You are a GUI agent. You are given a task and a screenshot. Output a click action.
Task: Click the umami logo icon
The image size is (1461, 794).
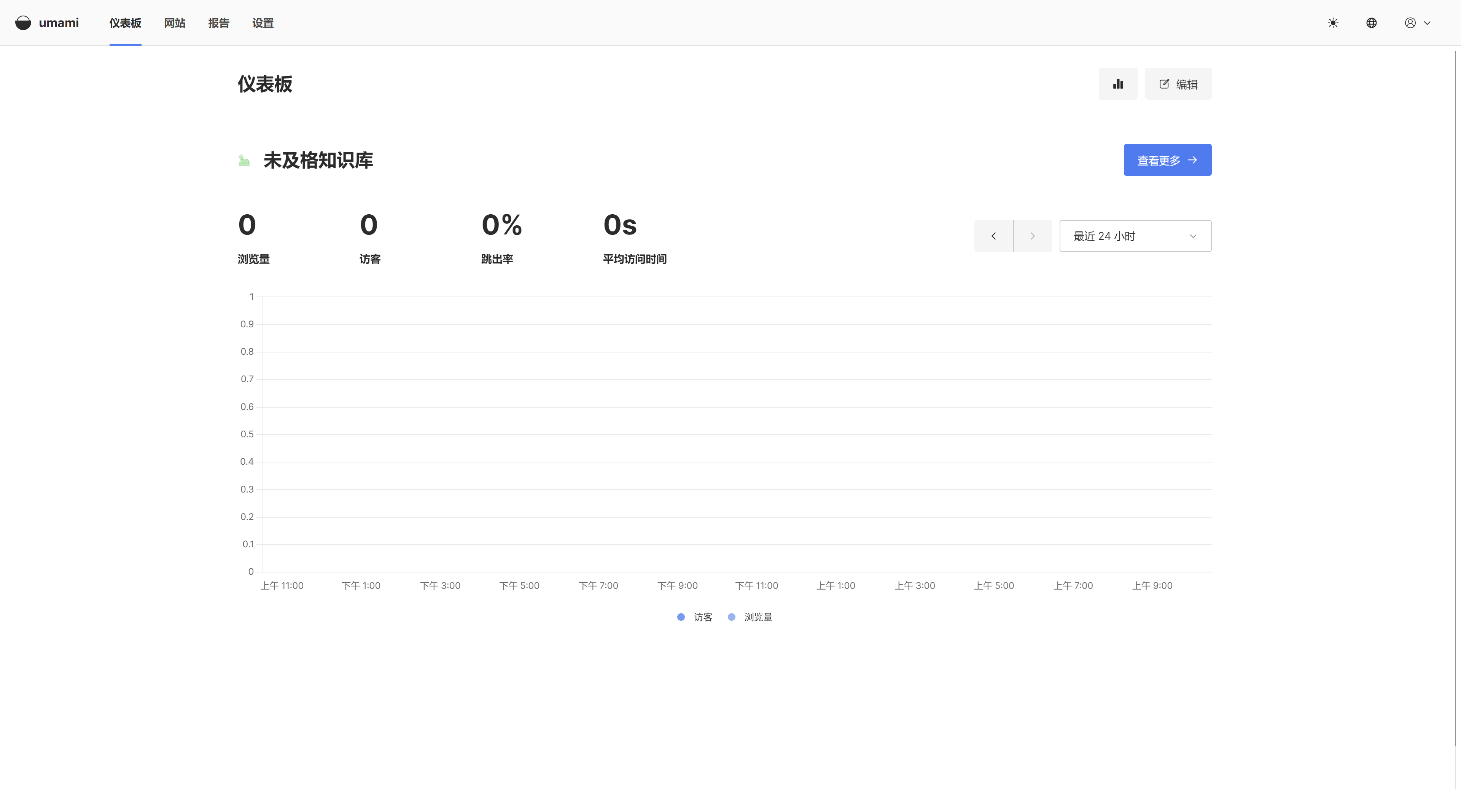tap(23, 23)
